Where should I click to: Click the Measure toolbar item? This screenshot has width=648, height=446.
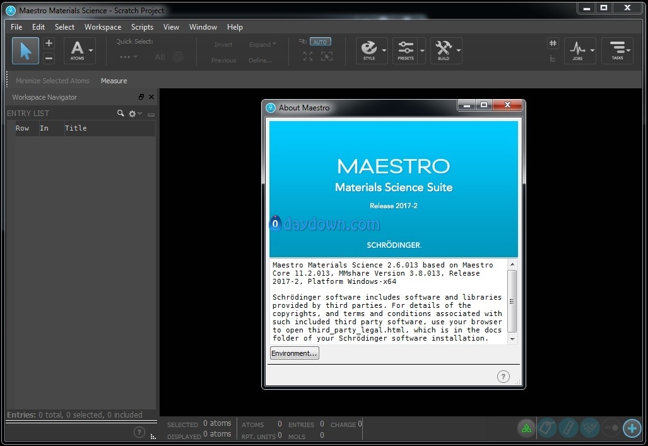click(x=114, y=81)
